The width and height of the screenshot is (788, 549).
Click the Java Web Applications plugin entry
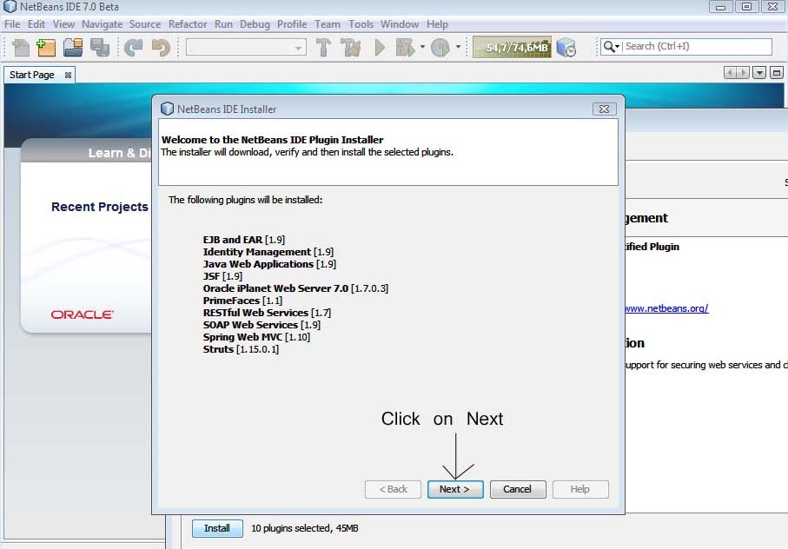(269, 264)
